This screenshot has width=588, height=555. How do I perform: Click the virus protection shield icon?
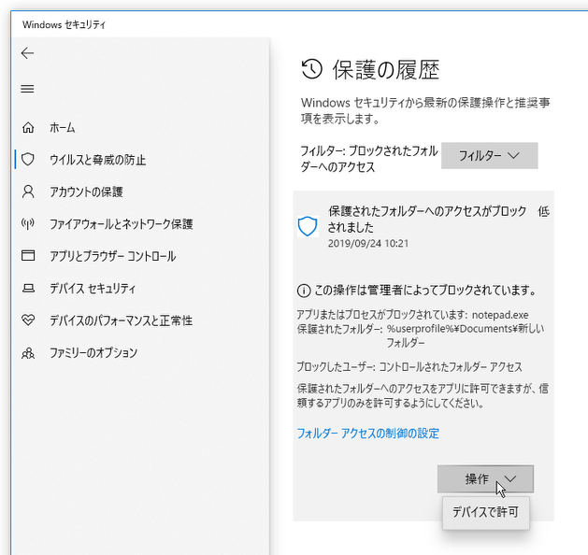point(28,159)
